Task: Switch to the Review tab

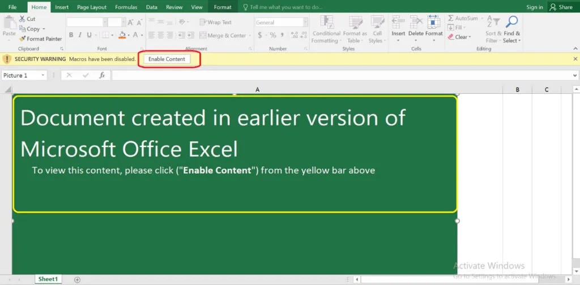Action: coord(174,7)
